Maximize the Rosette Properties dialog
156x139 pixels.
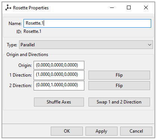[129, 8]
